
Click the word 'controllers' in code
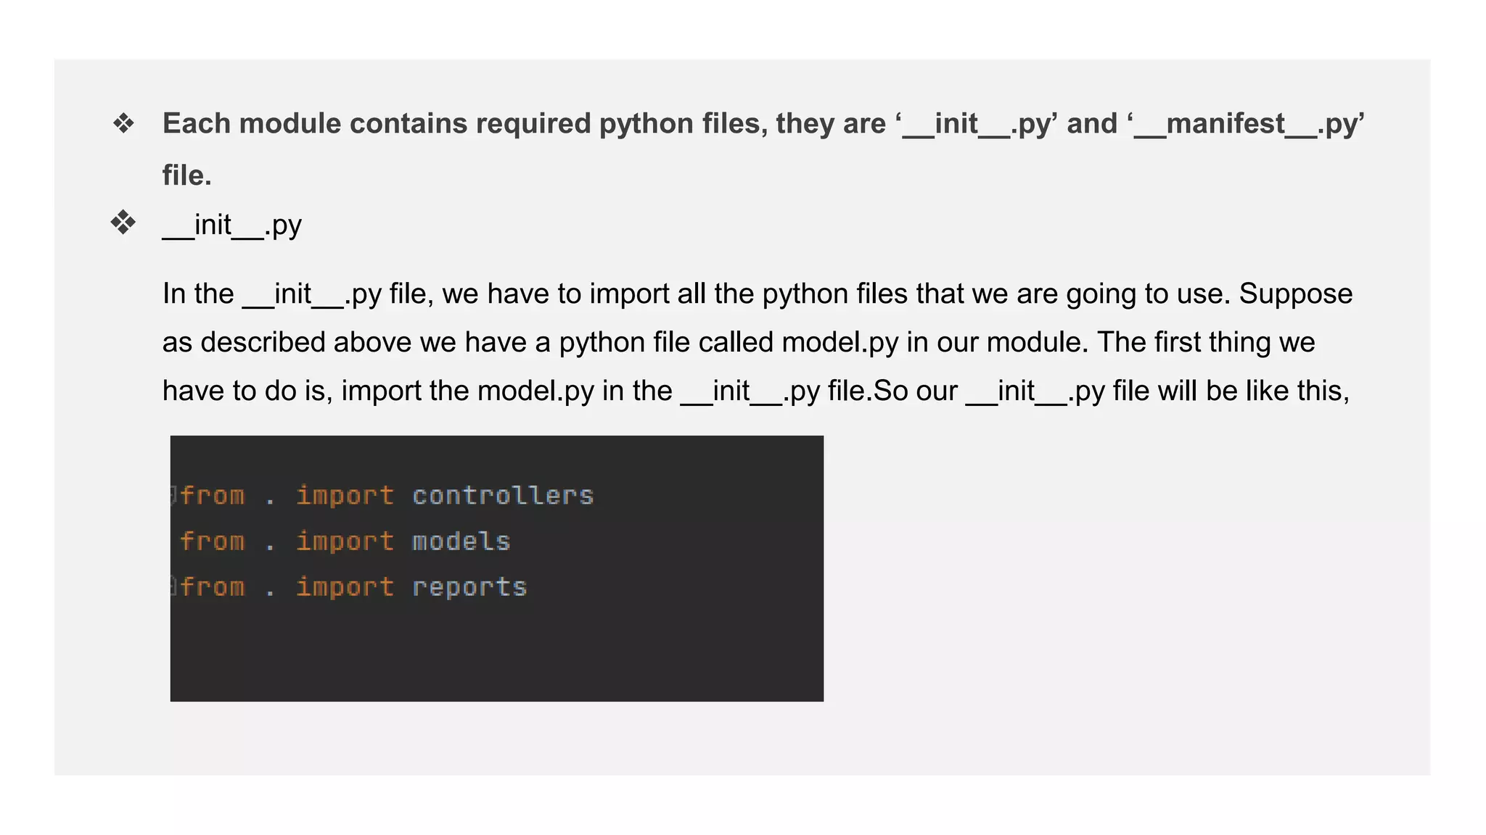click(x=503, y=496)
